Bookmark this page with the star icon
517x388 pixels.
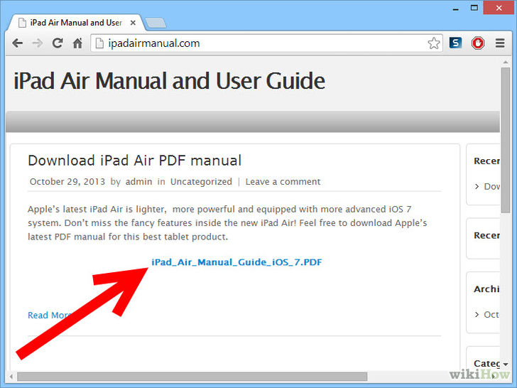(x=434, y=43)
